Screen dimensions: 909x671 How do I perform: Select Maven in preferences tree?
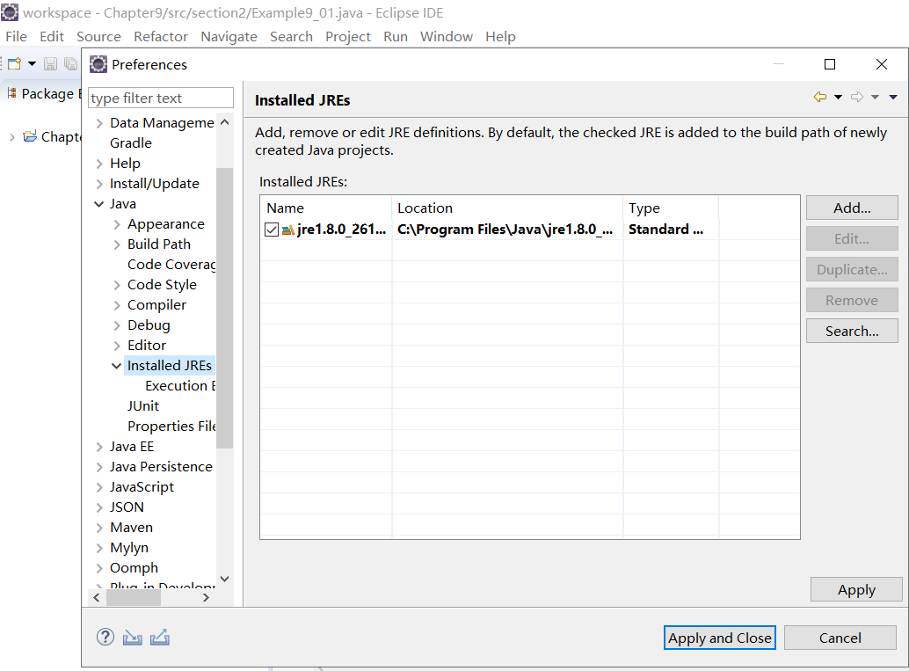[132, 528]
